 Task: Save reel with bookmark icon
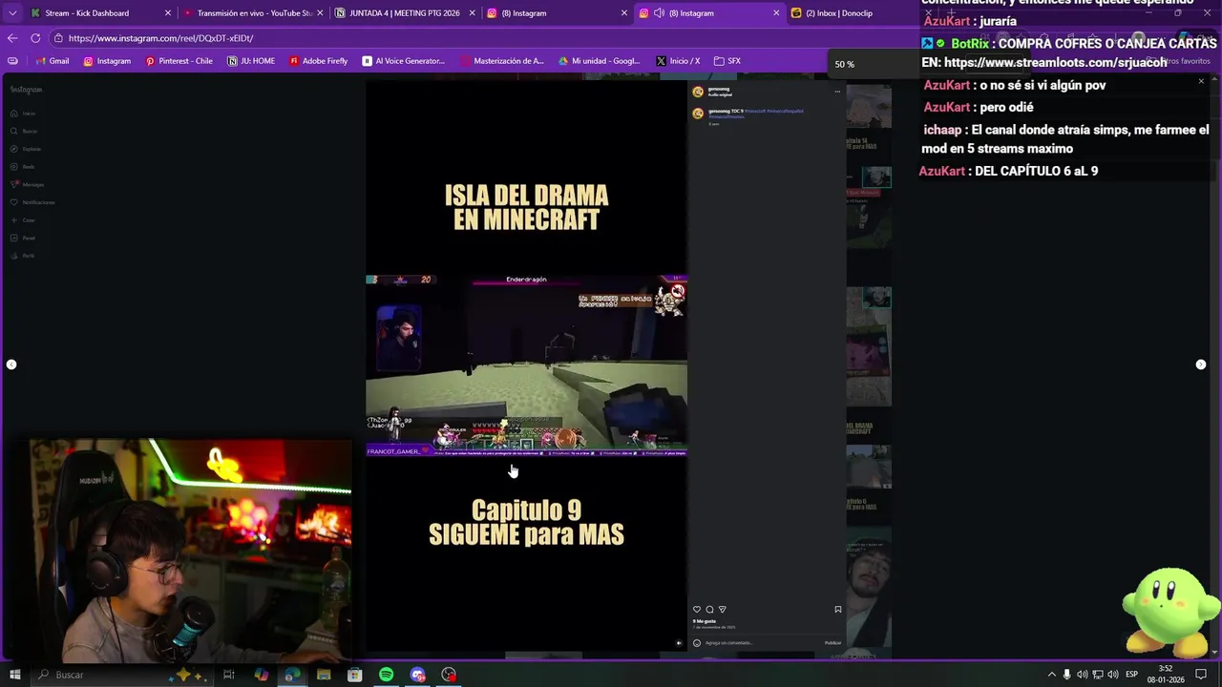[837, 609]
